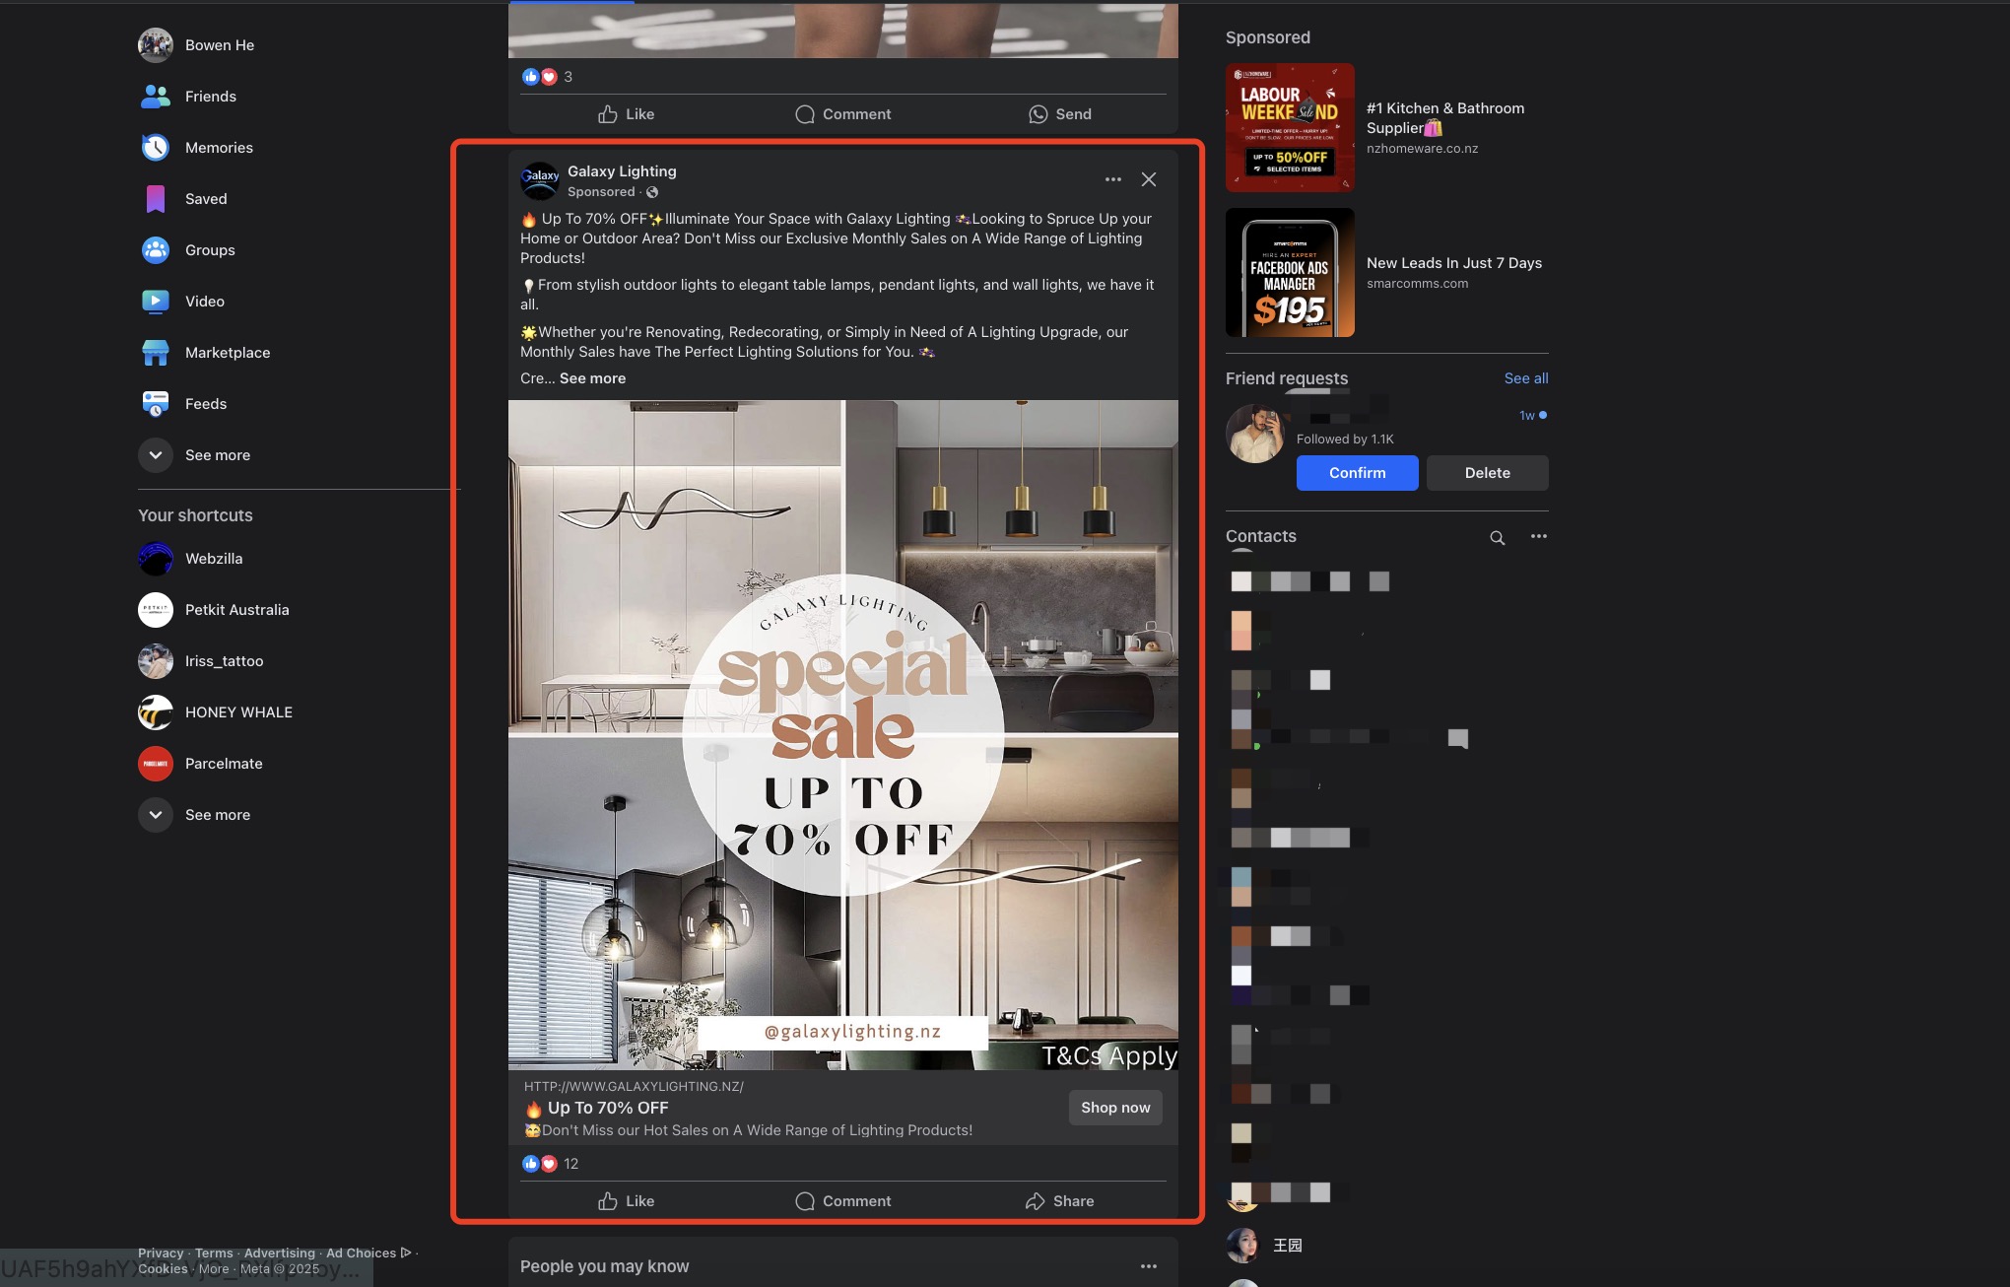This screenshot has height=1287, width=2010.
Task: Open Marketplace storefront icon
Action: (156, 353)
